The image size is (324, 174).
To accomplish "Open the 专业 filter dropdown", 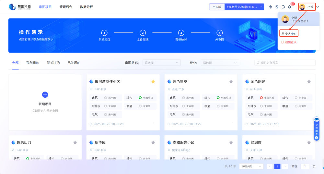I will pyautogui.click(x=219, y=63).
